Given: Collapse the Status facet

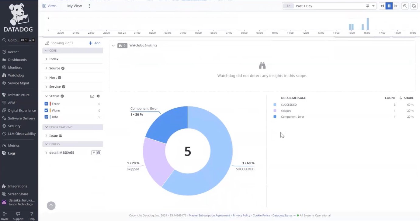Looking at the screenshot, I should pos(46,96).
